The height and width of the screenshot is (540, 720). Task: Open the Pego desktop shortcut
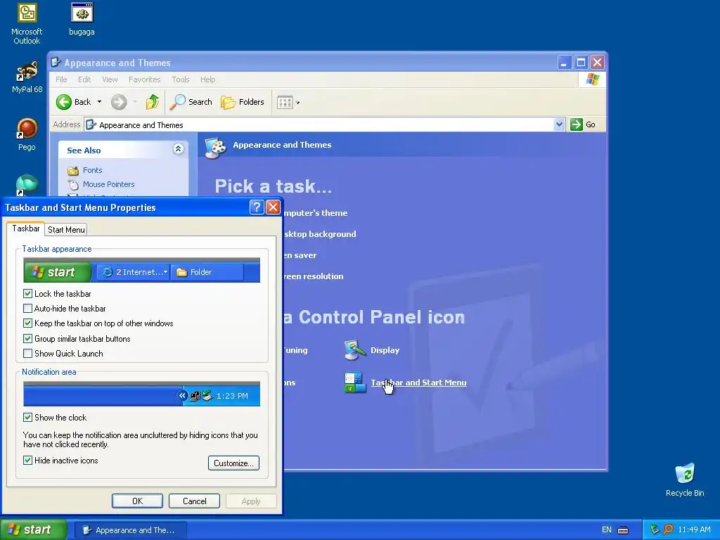coord(27,134)
